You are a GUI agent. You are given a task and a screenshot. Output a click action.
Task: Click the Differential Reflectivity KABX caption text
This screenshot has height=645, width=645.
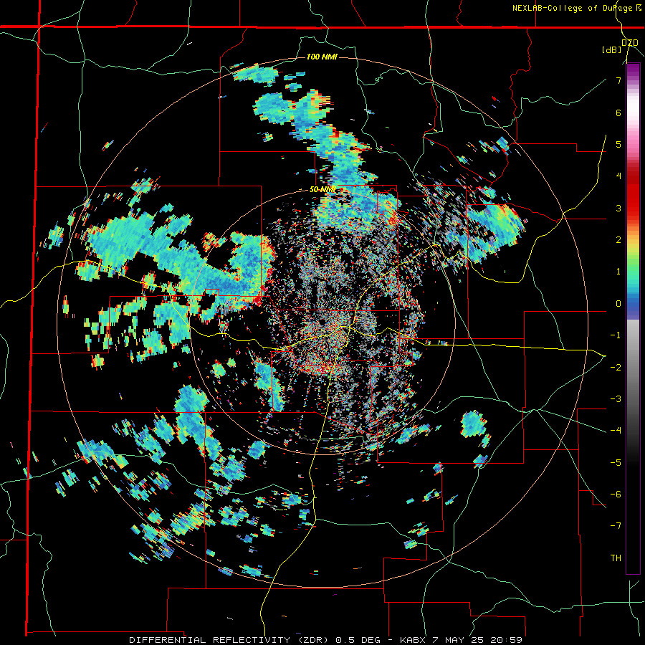(x=326, y=640)
